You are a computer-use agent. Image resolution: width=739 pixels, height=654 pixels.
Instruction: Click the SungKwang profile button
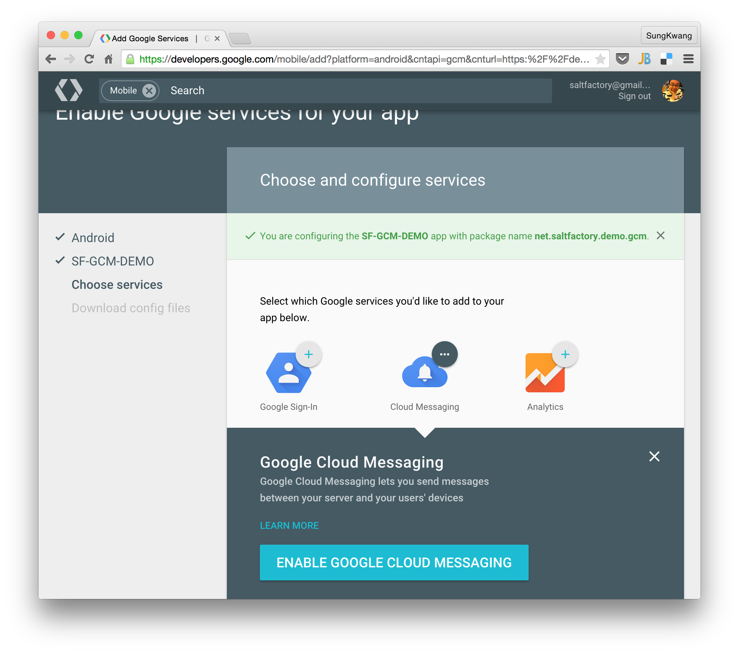[669, 35]
